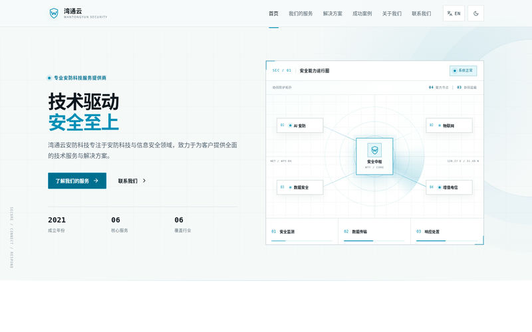
Task: Open the 我们的服务 nav item
Action: point(301,13)
